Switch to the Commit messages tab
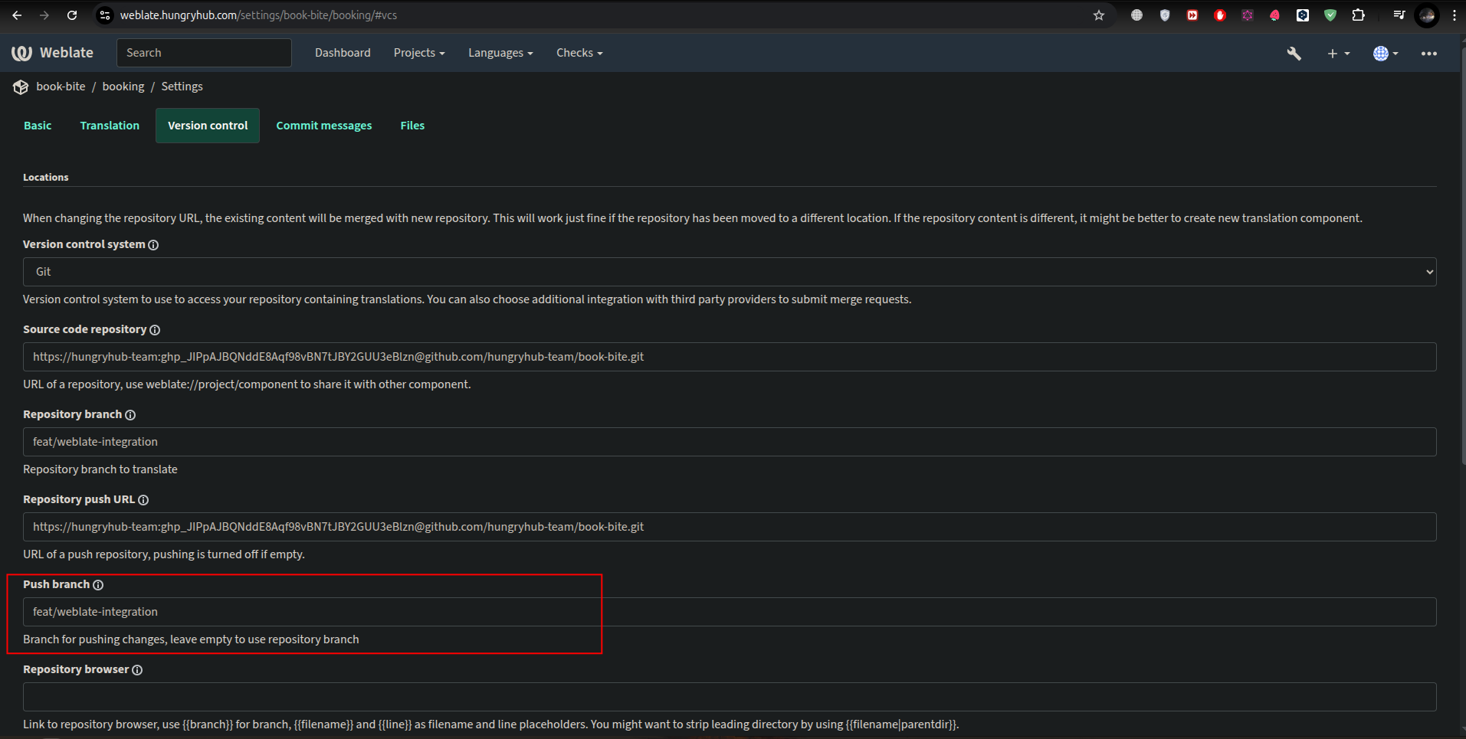Image resolution: width=1466 pixels, height=739 pixels. point(323,126)
